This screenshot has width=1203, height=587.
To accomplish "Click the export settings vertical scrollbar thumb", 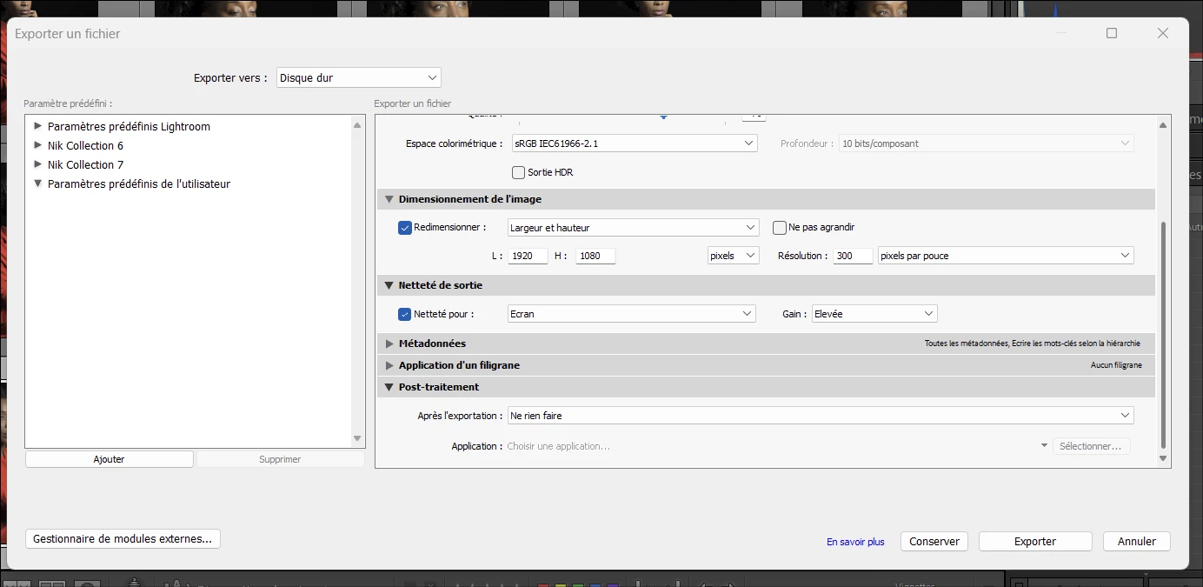I will coord(1163,335).
